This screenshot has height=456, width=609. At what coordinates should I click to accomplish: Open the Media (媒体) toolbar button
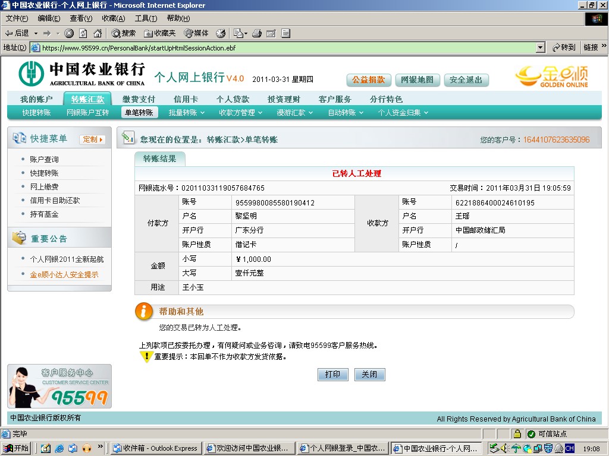click(196, 33)
